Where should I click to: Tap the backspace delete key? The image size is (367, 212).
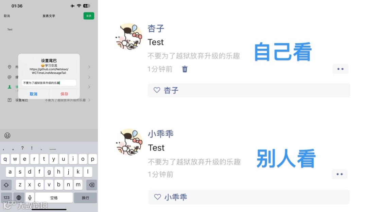pos(91,185)
